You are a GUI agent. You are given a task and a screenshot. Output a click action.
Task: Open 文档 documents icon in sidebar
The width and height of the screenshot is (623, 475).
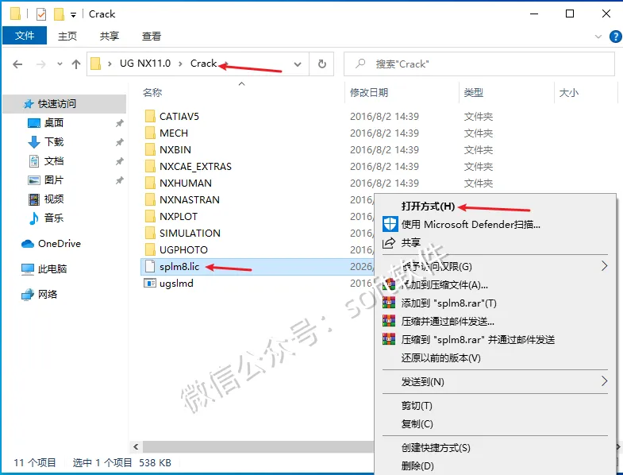click(34, 161)
